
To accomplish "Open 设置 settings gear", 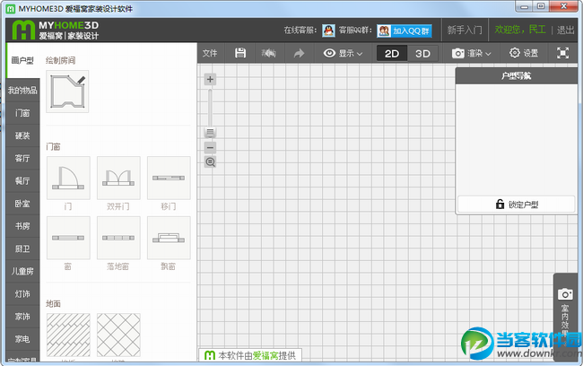I will [x=524, y=53].
